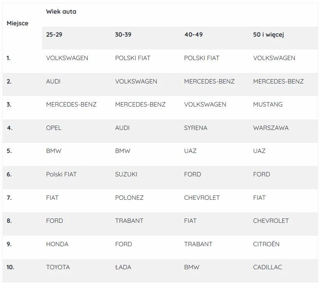Click the '30-39' age column header
Viewport: 321px width, 288px height.
[x=123, y=35]
